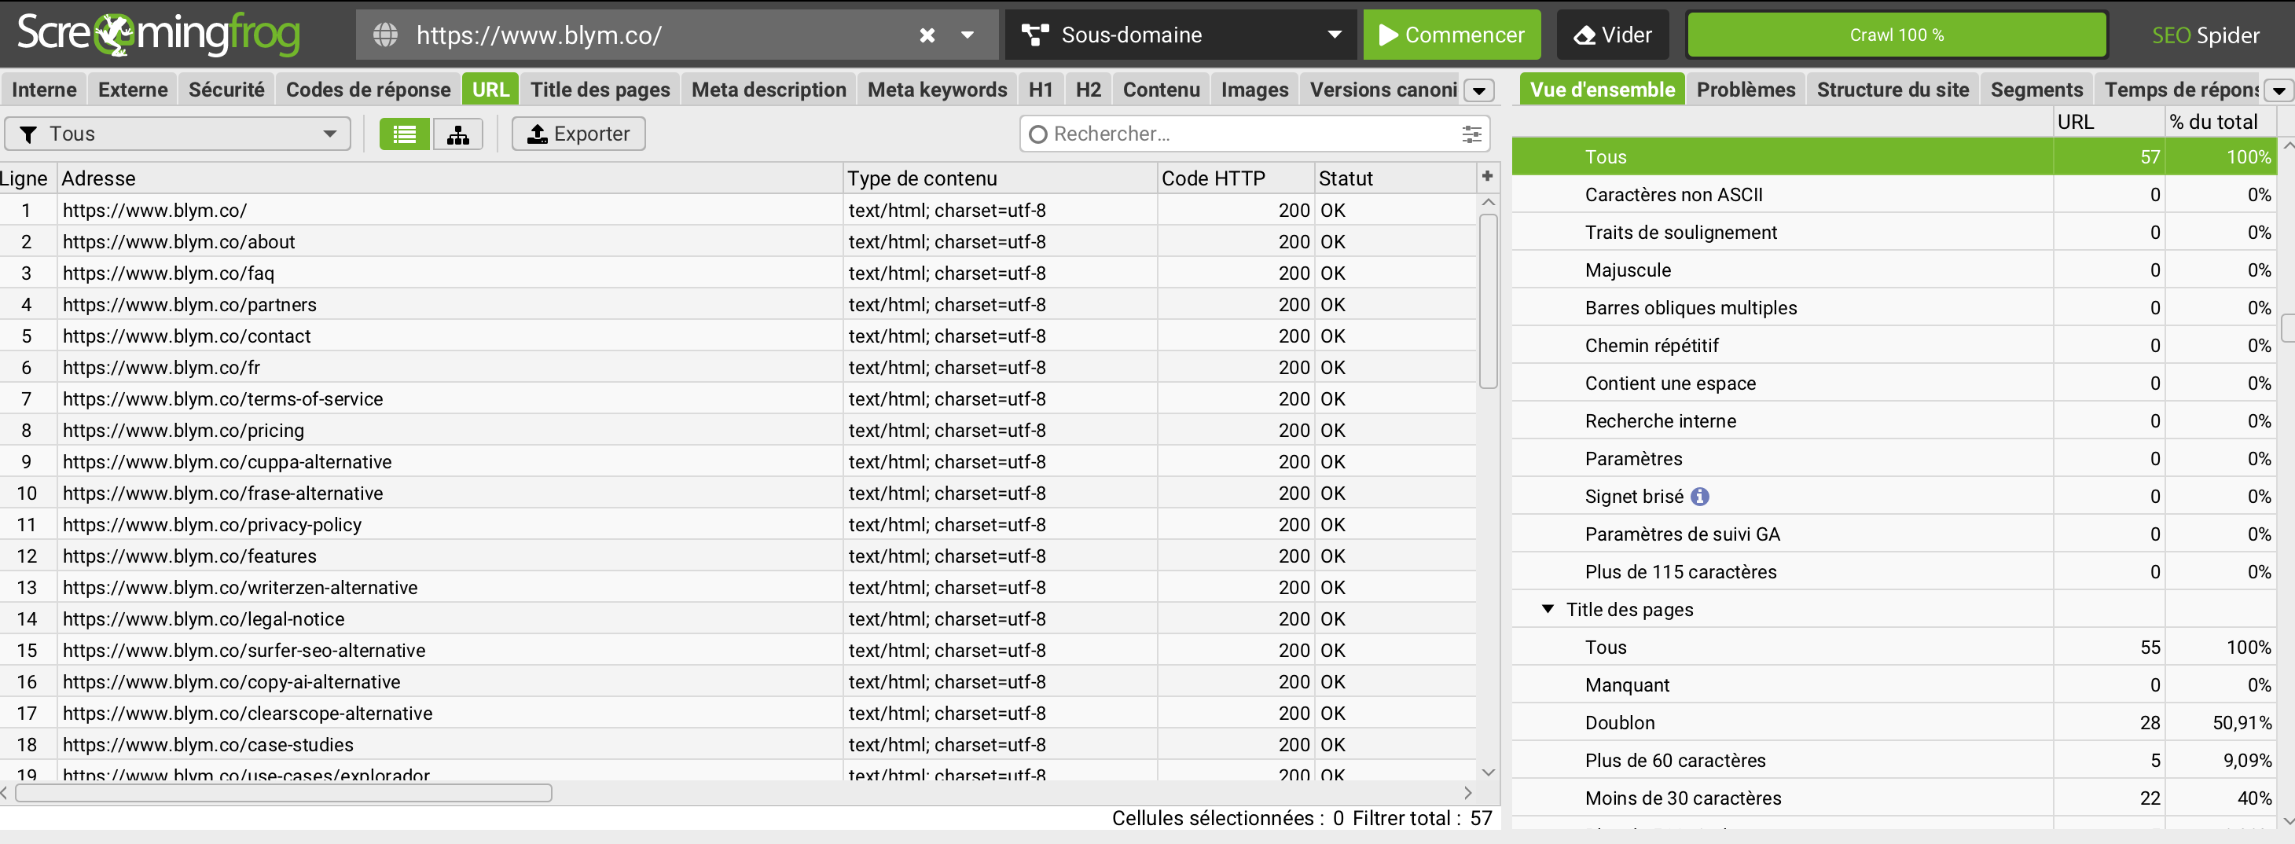The image size is (2295, 844).
Task: Click the plus icon to add a column
Action: click(1486, 175)
